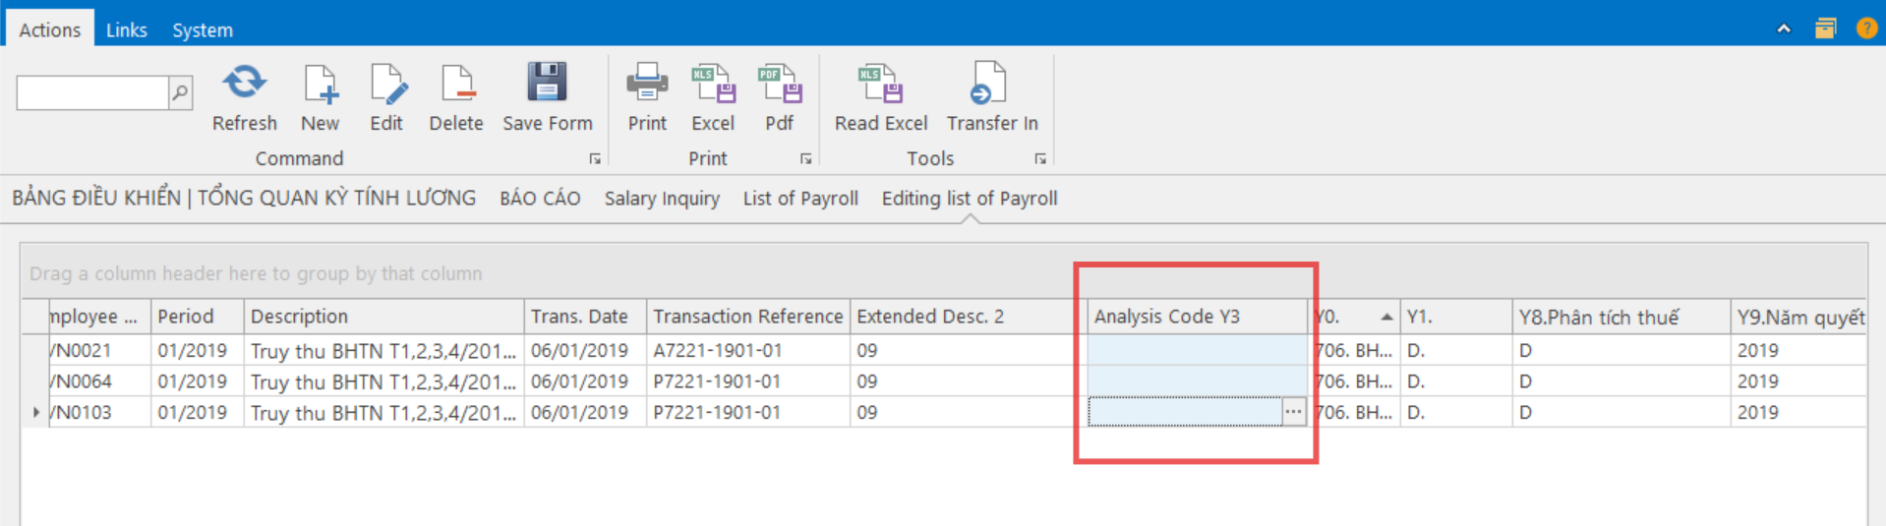This screenshot has width=1886, height=526.
Task: Click the Print printer icon
Action: click(x=647, y=85)
